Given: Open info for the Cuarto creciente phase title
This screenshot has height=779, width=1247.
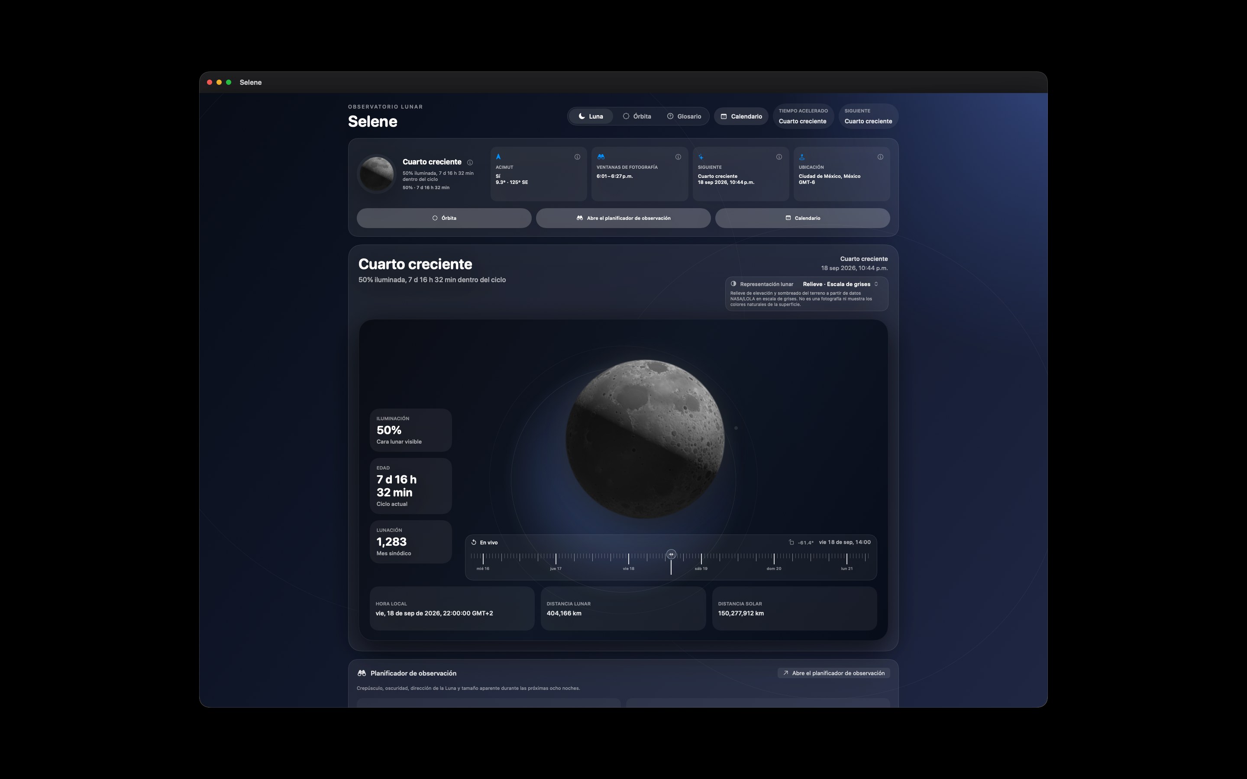Looking at the screenshot, I should 470,162.
